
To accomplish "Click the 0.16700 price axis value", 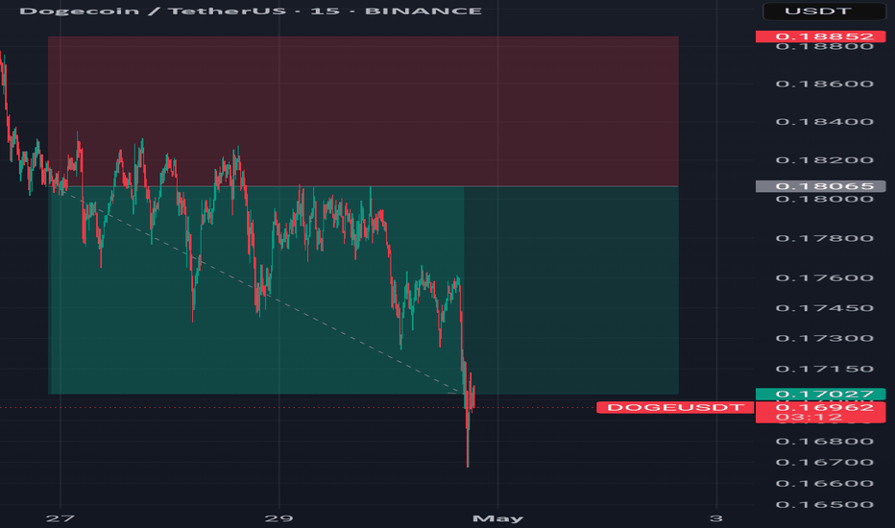I will (x=824, y=463).
